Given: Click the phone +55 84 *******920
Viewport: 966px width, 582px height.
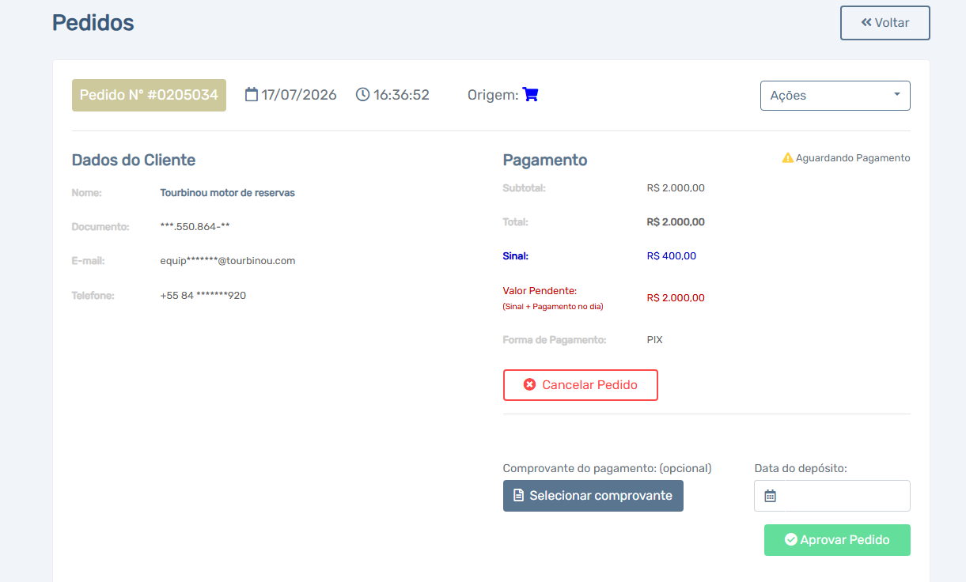Looking at the screenshot, I should pos(203,296).
